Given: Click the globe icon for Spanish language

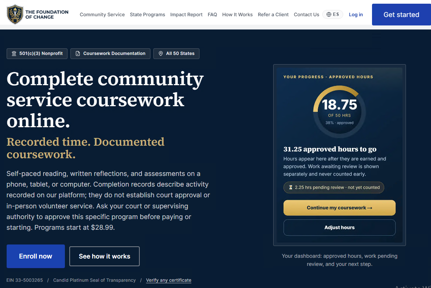Looking at the screenshot, I should pos(329,14).
